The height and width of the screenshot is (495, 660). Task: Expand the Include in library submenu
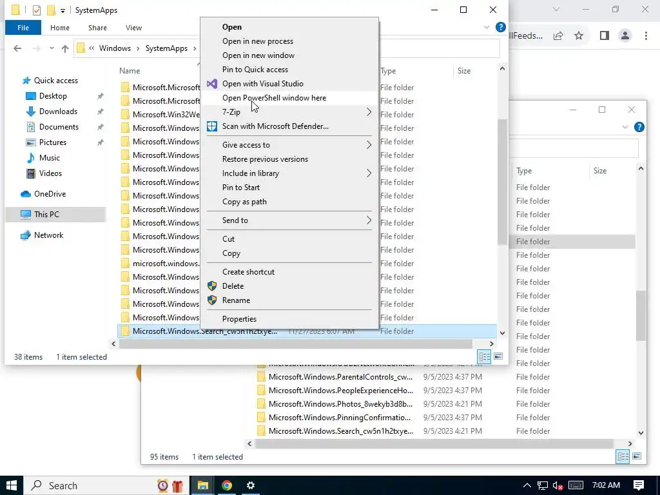coord(289,173)
